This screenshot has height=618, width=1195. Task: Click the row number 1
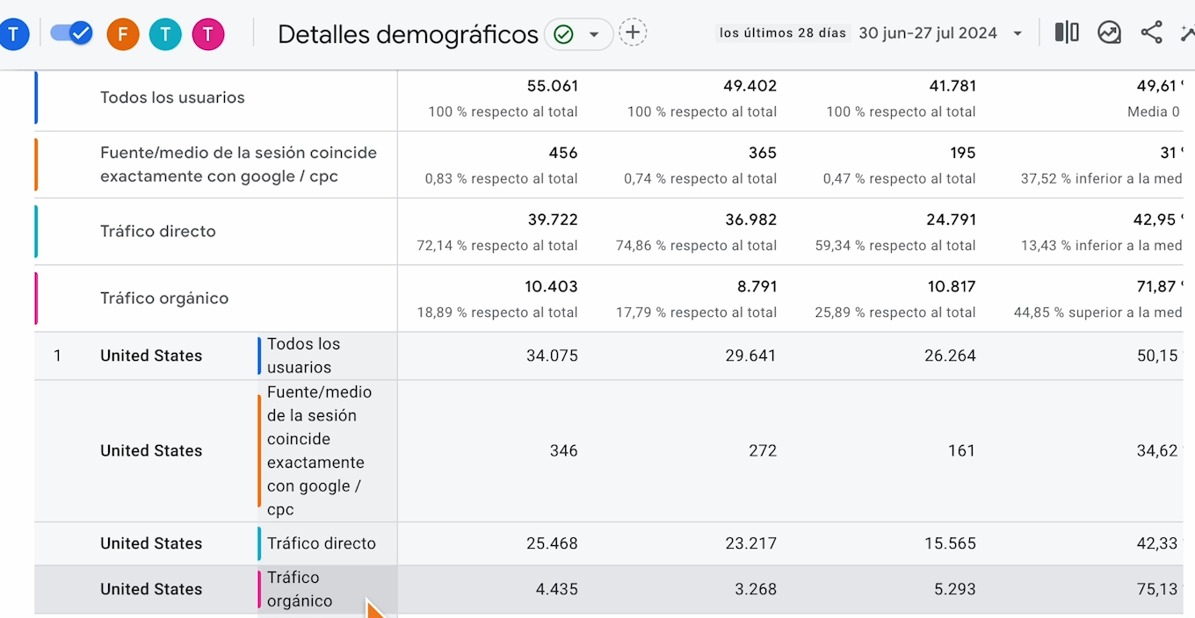[x=58, y=356]
